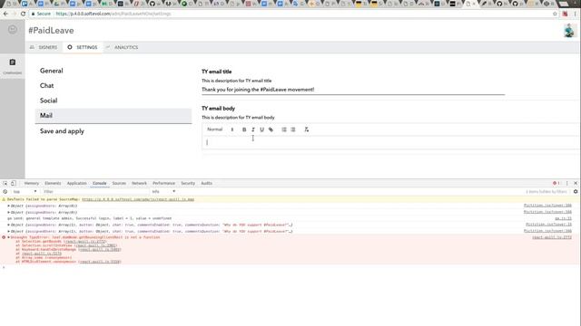This screenshot has height=326, width=581.
Task: Open the Normal heading size dropdown
Action: (220, 129)
